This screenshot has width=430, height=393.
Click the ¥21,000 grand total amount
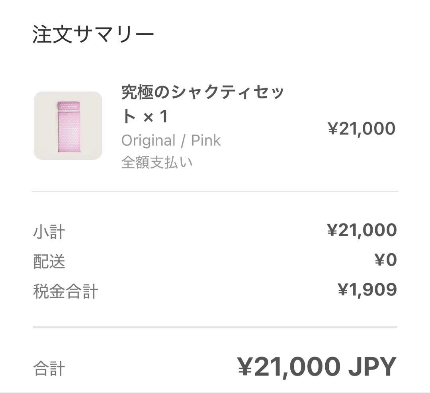[289, 367]
